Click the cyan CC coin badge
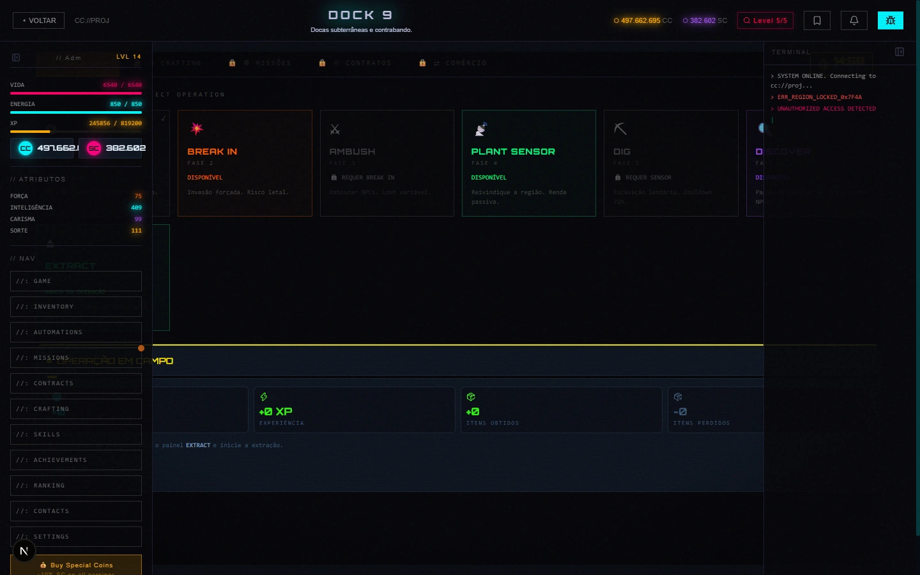The height and width of the screenshot is (575, 920). pos(26,148)
